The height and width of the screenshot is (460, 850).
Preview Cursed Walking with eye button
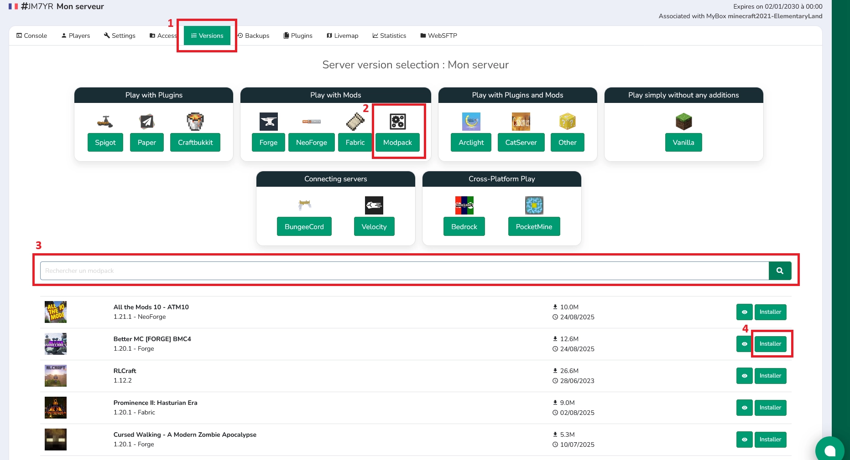(745, 440)
